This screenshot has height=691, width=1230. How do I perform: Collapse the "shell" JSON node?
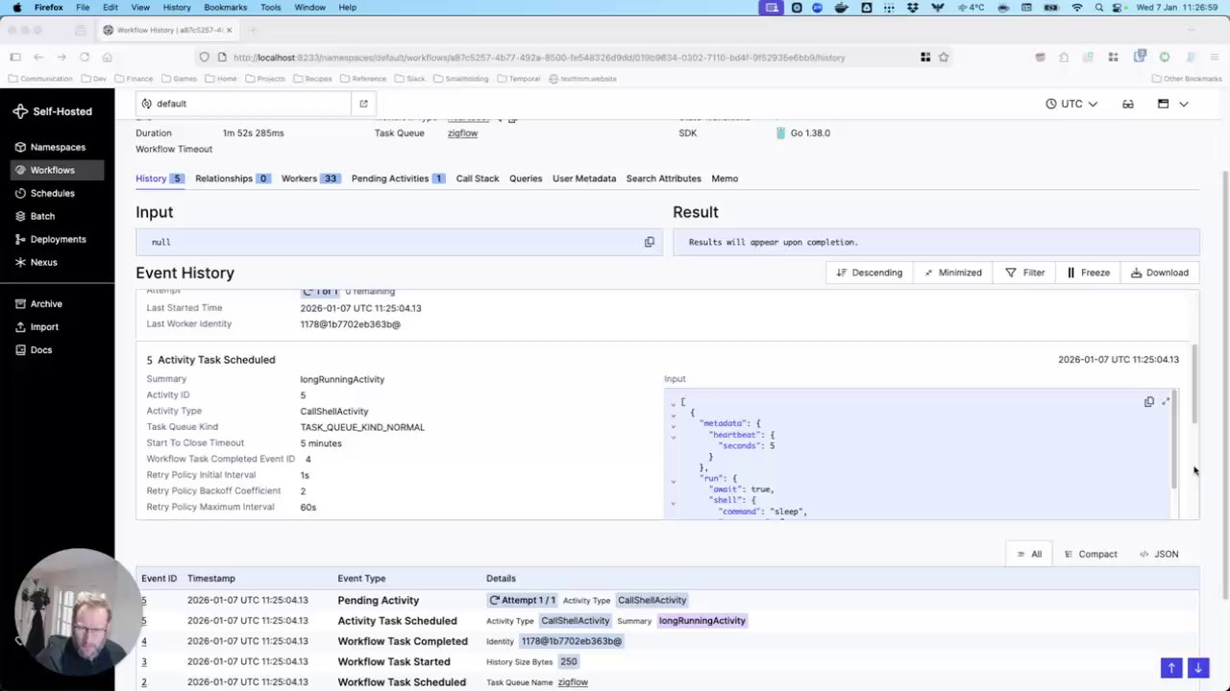(673, 502)
